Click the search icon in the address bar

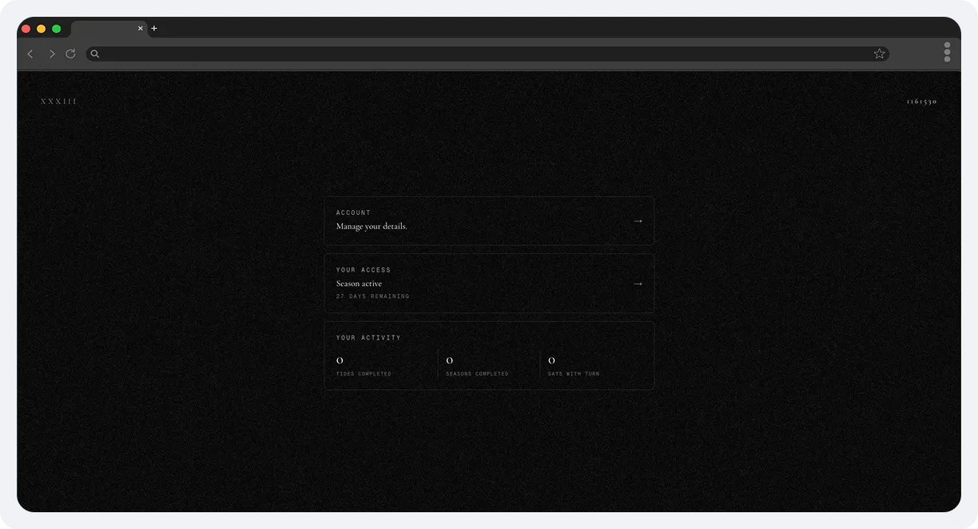[94, 54]
